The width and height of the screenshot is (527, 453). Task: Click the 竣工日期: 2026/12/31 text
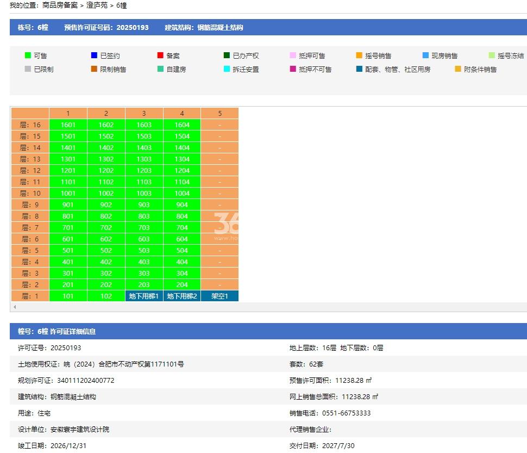pos(52,445)
